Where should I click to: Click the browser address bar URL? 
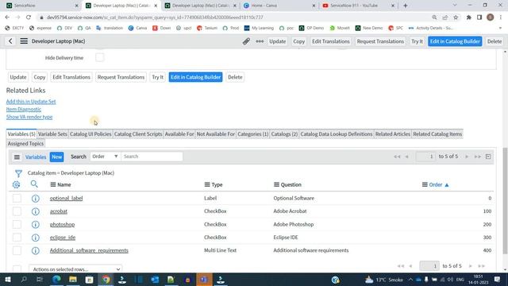pos(155,17)
